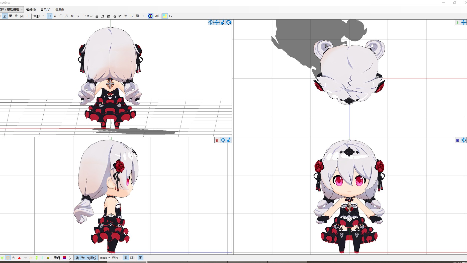Toggle the 轮廓线 outline display
Viewport: 467px width, 263px height.
pos(91,258)
